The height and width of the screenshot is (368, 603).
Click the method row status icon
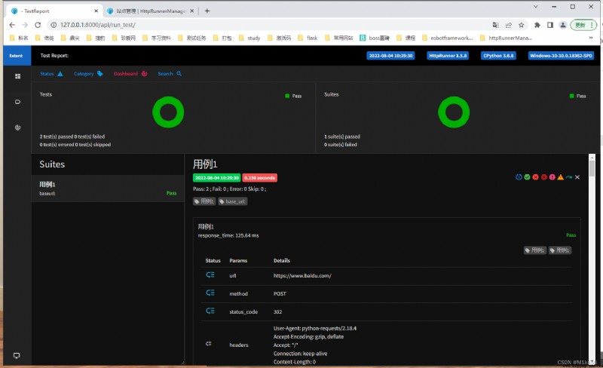[x=210, y=293]
